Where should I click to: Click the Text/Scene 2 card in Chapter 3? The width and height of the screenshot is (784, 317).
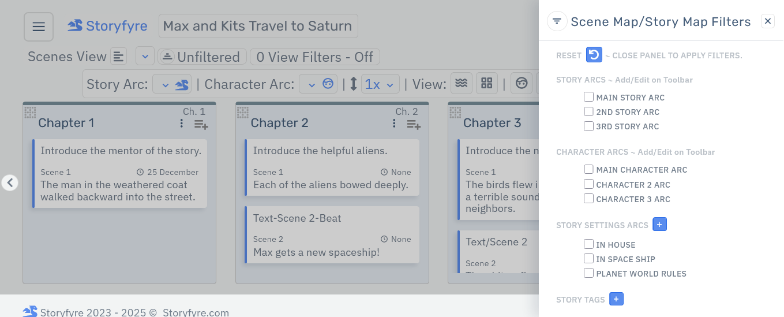(x=498, y=252)
